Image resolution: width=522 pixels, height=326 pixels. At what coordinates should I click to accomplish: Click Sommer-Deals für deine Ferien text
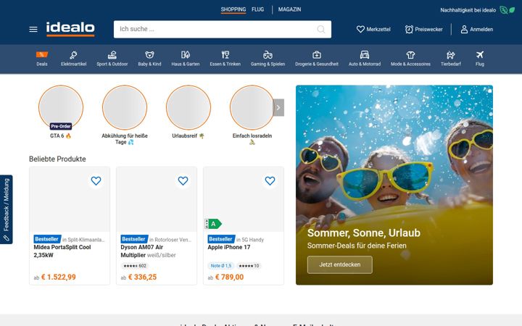(x=357, y=246)
